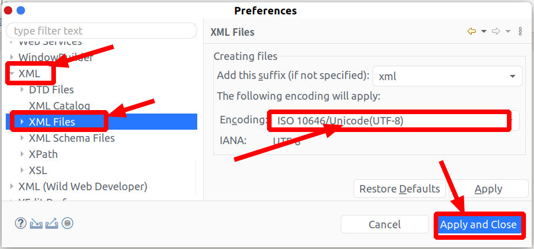Expand the DTD Files tree node
The width and height of the screenshot is (534, 249).
[22, 90]
